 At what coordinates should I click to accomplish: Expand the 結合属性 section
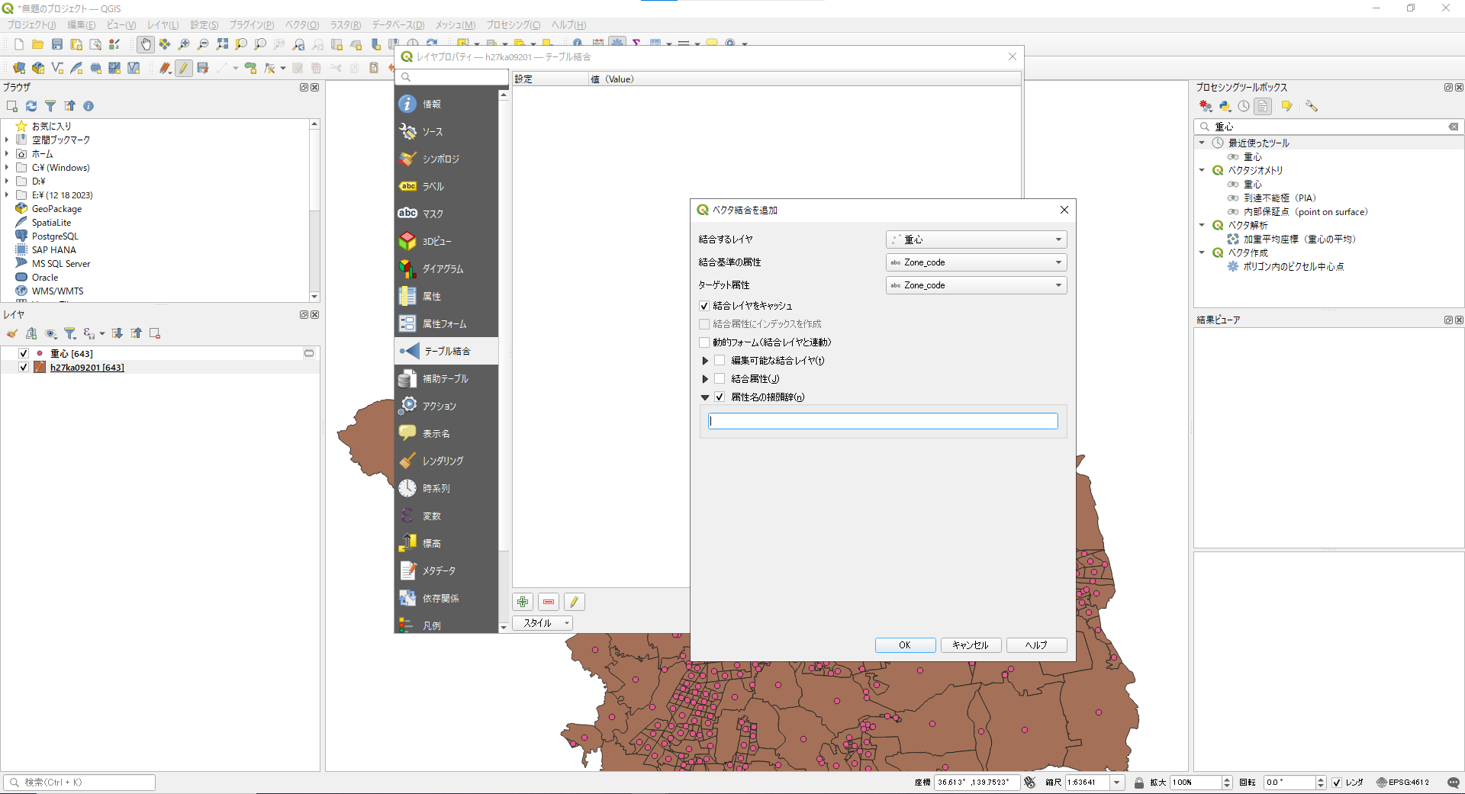pos(705,379)
